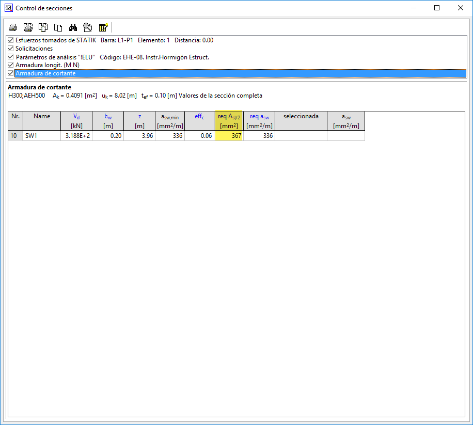Screen dimensions: 473x425
Task: Uncheck Esfuerzos tomados de STATIK checkbox
Action: [x=11, y=40]
